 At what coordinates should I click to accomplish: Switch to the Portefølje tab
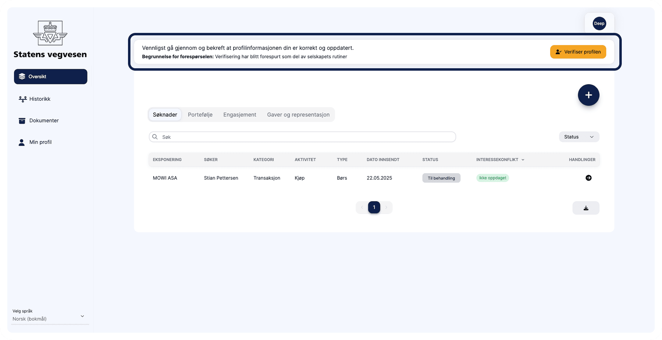[x=200, y=115]
